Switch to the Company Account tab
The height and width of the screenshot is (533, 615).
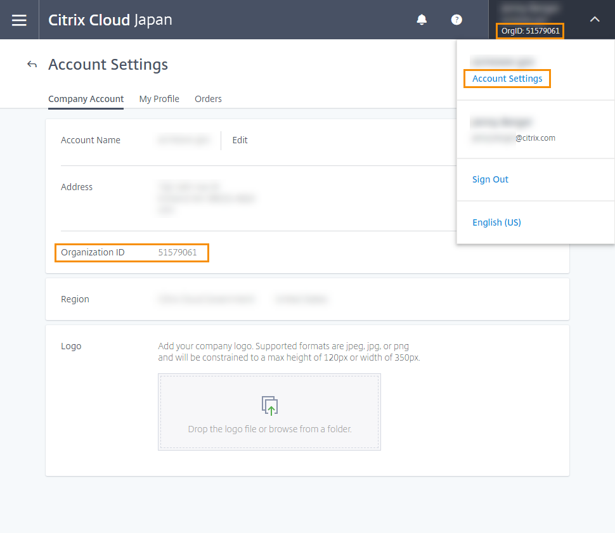86,99
